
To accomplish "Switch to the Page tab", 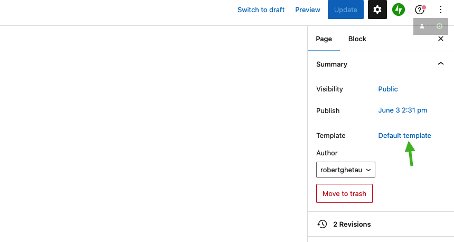I will click(x=324, y=39).
